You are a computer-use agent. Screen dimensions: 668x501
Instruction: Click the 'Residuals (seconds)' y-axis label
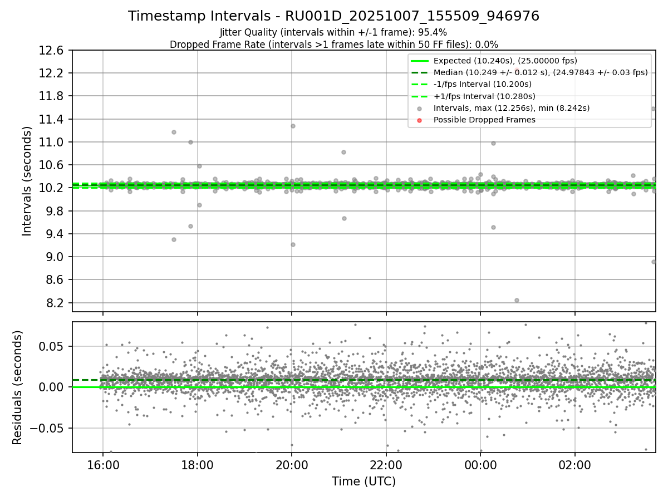pos(17,387)
